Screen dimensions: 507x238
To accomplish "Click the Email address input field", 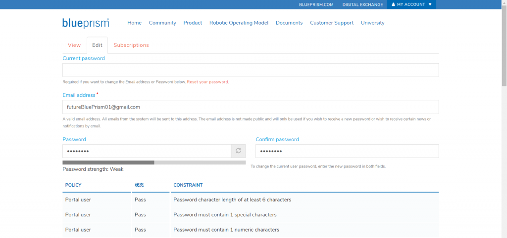I will click(x=251, y=107).
